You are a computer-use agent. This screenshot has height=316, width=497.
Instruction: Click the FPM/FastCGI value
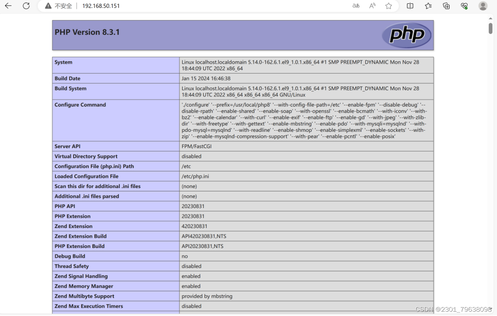tap(197, 146)
